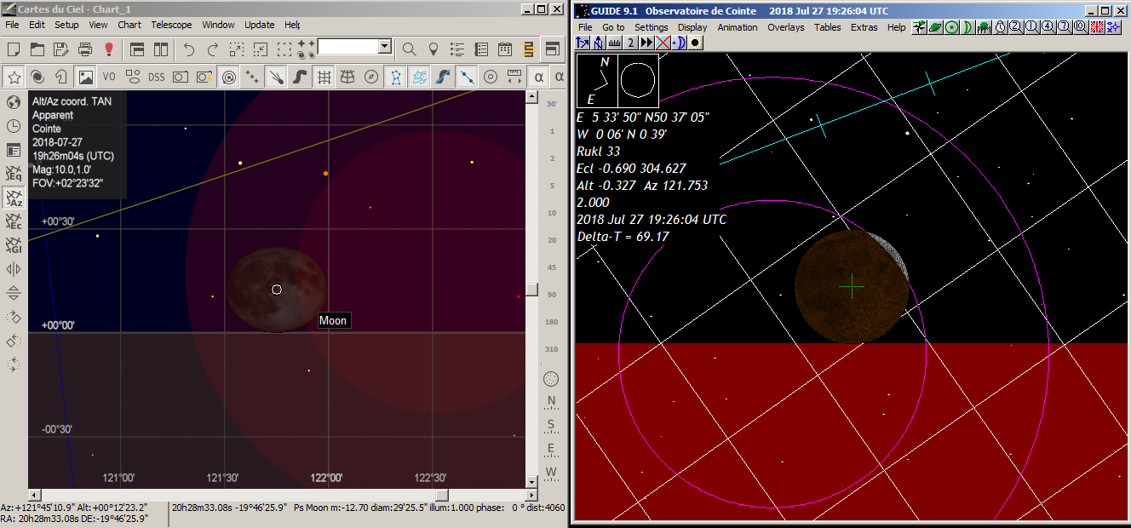1131x528 pixels.
Task: Toggle background picture display icon
Action: (85, 77)
